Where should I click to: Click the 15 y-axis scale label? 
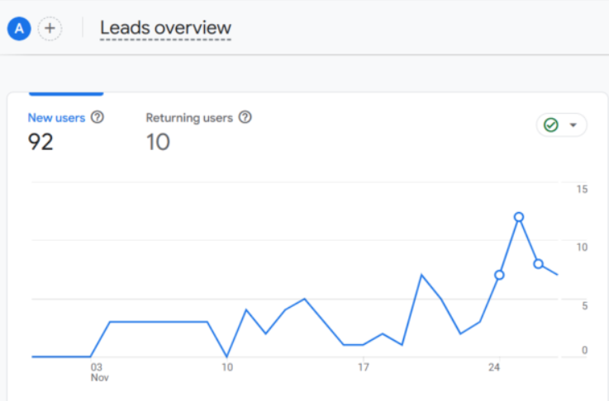[x=582, y=189]
